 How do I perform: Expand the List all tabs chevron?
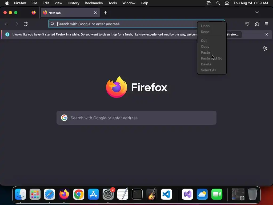(x=257, y=13)
